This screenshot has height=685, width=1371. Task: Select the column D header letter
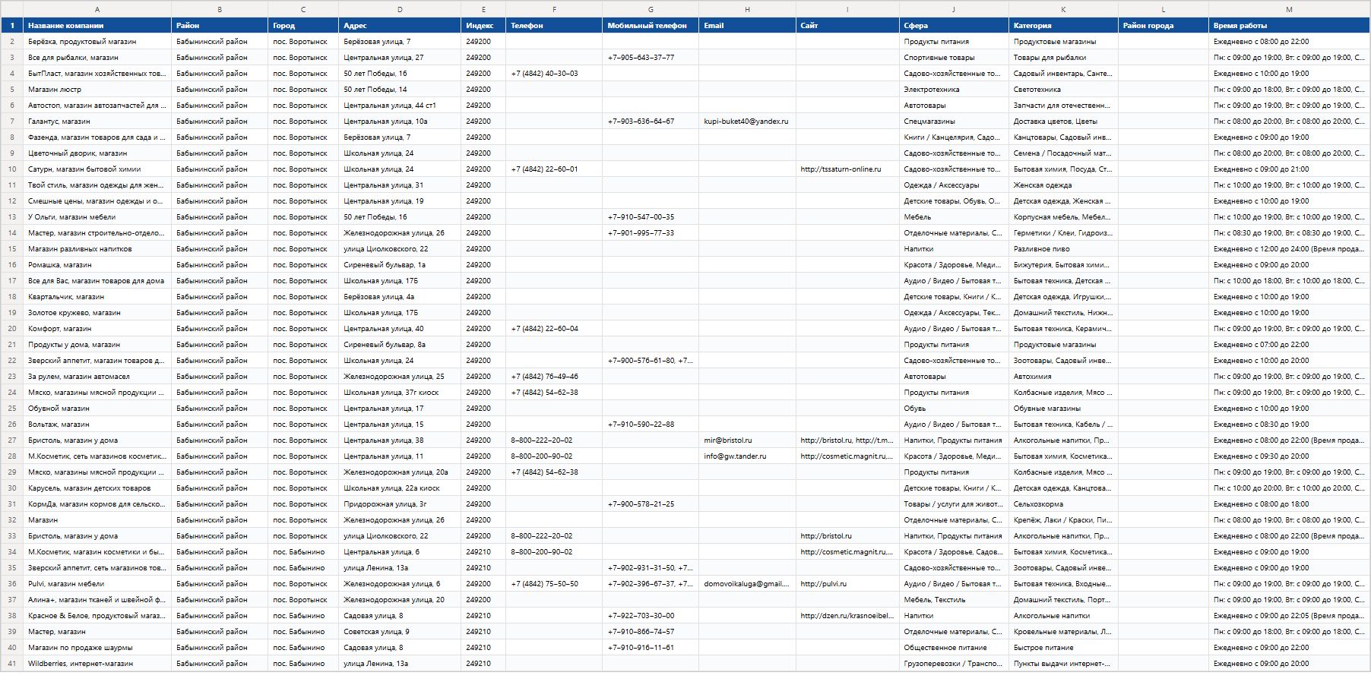[400, 9]
